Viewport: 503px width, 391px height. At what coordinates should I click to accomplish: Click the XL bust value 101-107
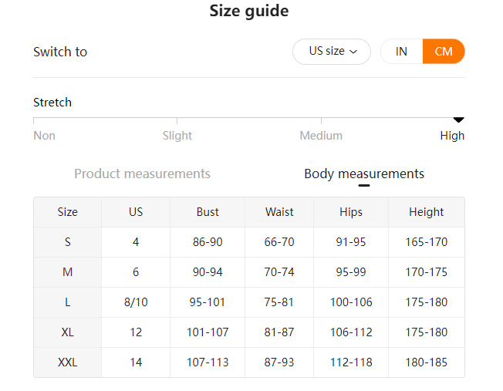point(208,332)
